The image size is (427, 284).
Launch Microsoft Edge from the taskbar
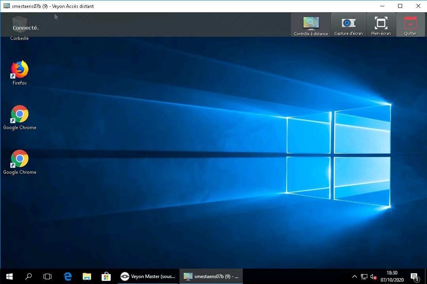(x=68, y=276)
